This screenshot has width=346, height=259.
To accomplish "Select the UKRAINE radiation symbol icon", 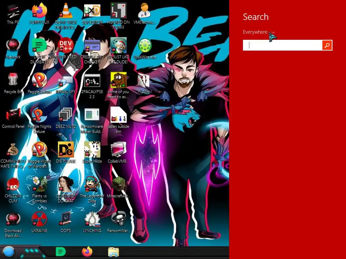I will click(39, 219).
